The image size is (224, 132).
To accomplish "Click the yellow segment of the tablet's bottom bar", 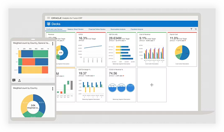I will tap(32, 70).
